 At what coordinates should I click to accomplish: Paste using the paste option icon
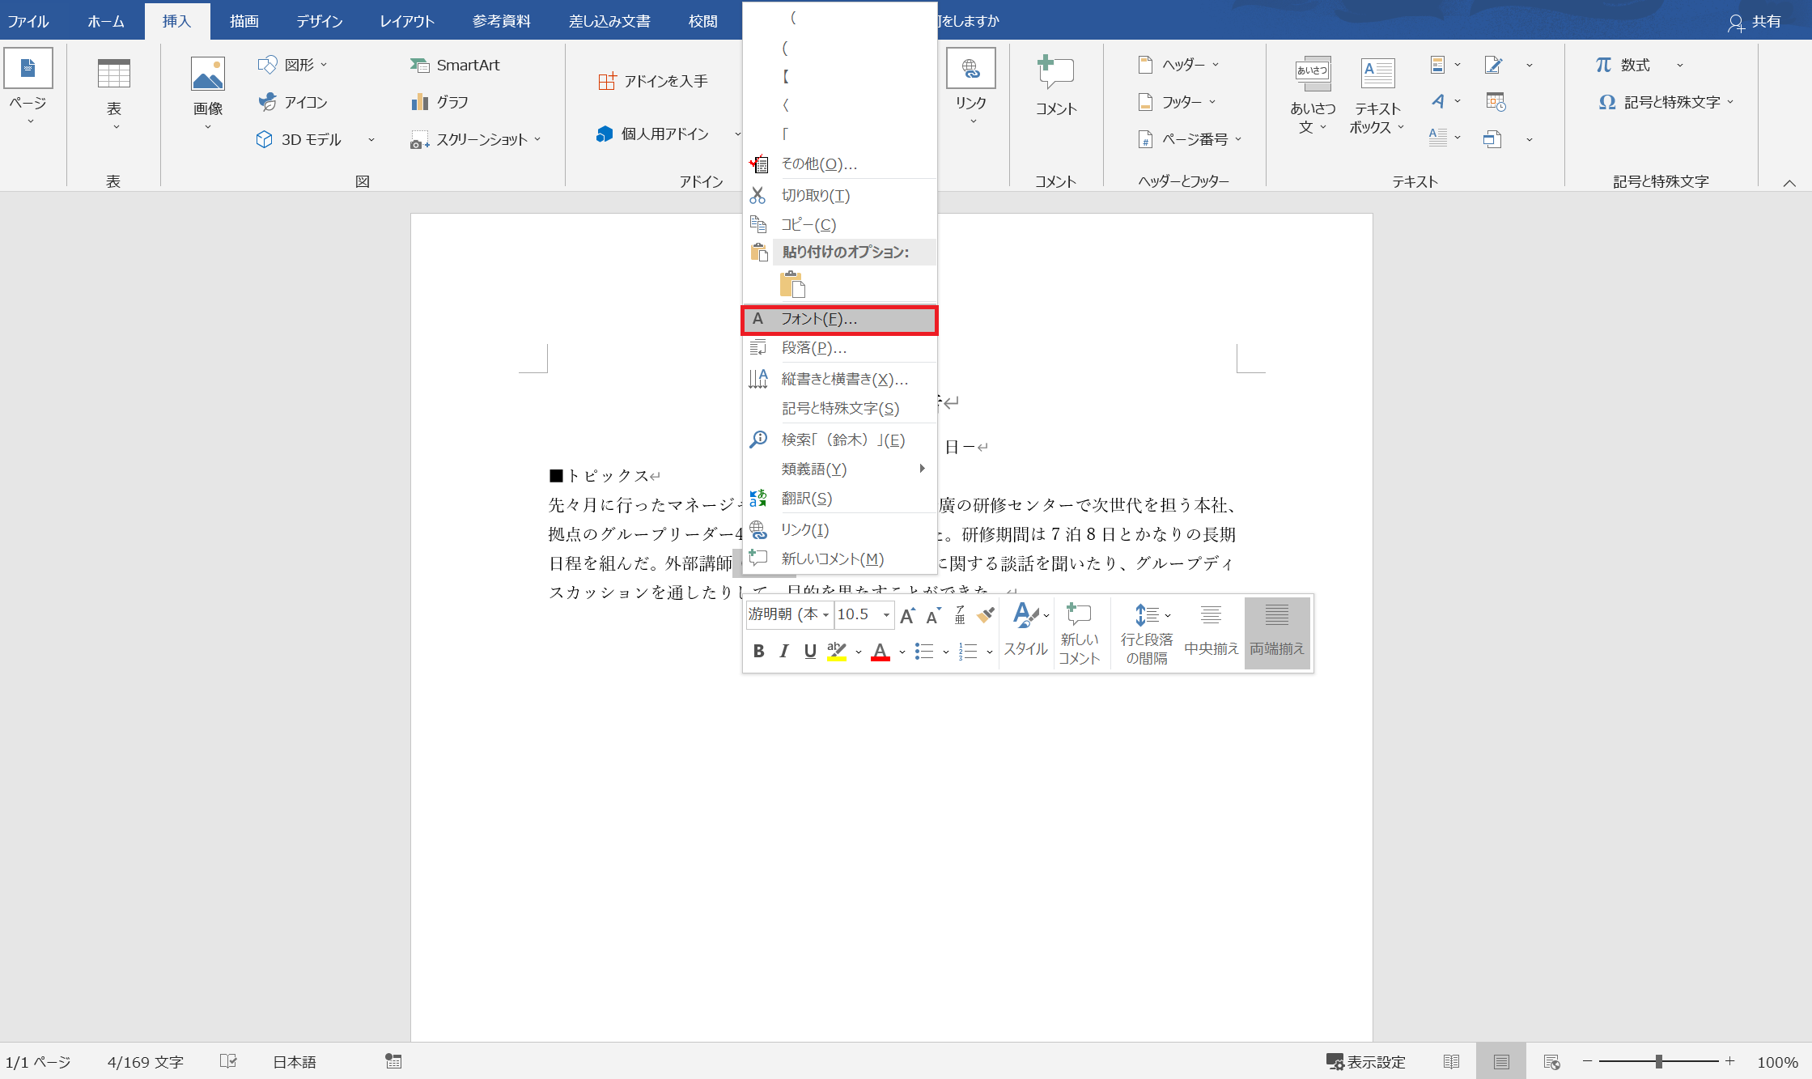pyautogui.click(x=792, y=285)
